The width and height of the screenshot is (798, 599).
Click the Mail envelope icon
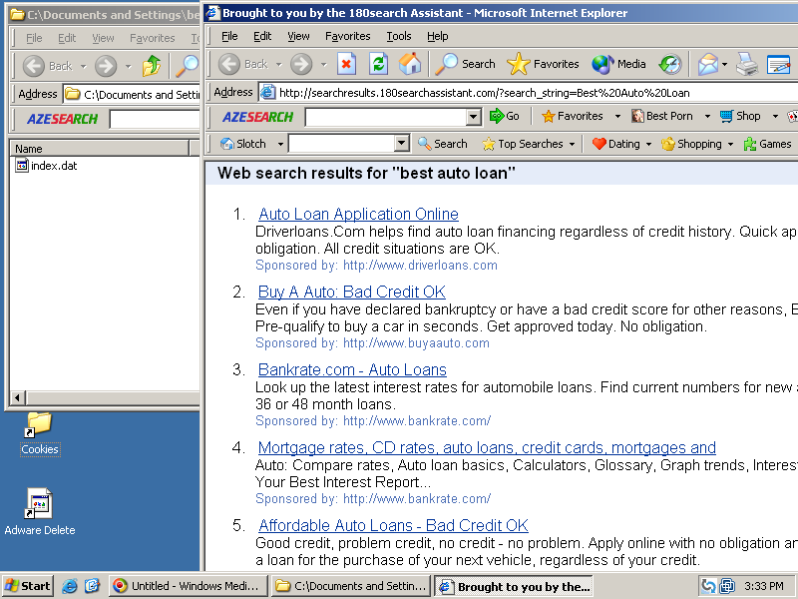pyautogui.click(x=707, y=64)
